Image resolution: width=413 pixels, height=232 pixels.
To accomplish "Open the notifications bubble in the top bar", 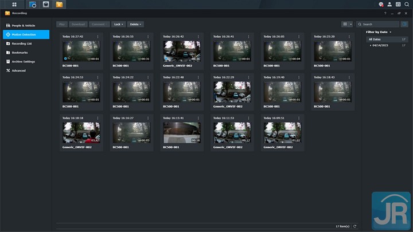I will click(381, 5).
